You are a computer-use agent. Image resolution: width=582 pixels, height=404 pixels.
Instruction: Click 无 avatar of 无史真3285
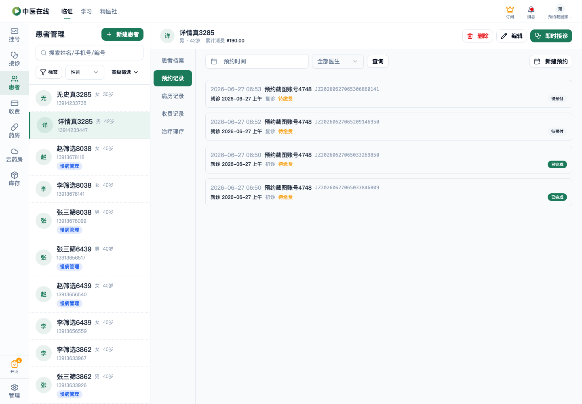click(x=44, y=98)
